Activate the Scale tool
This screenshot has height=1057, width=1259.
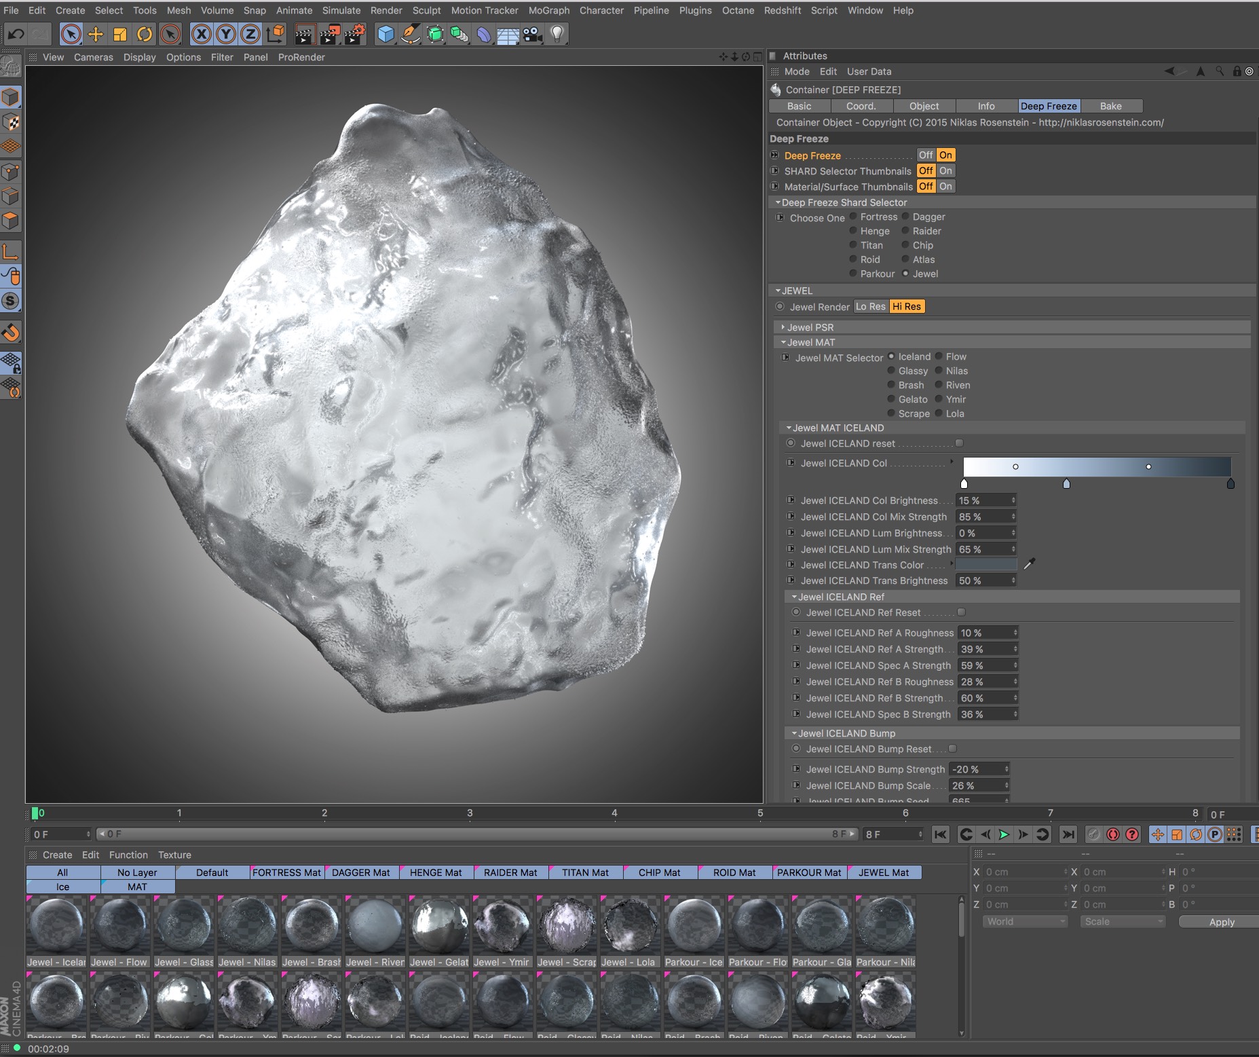tap(120, 34)
